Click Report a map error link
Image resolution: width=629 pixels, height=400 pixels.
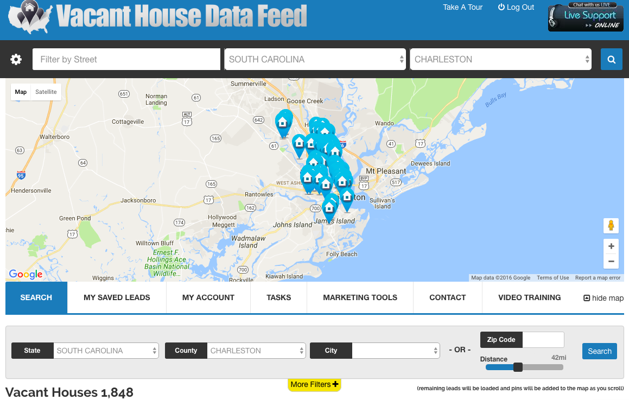(x=598, y=278)
